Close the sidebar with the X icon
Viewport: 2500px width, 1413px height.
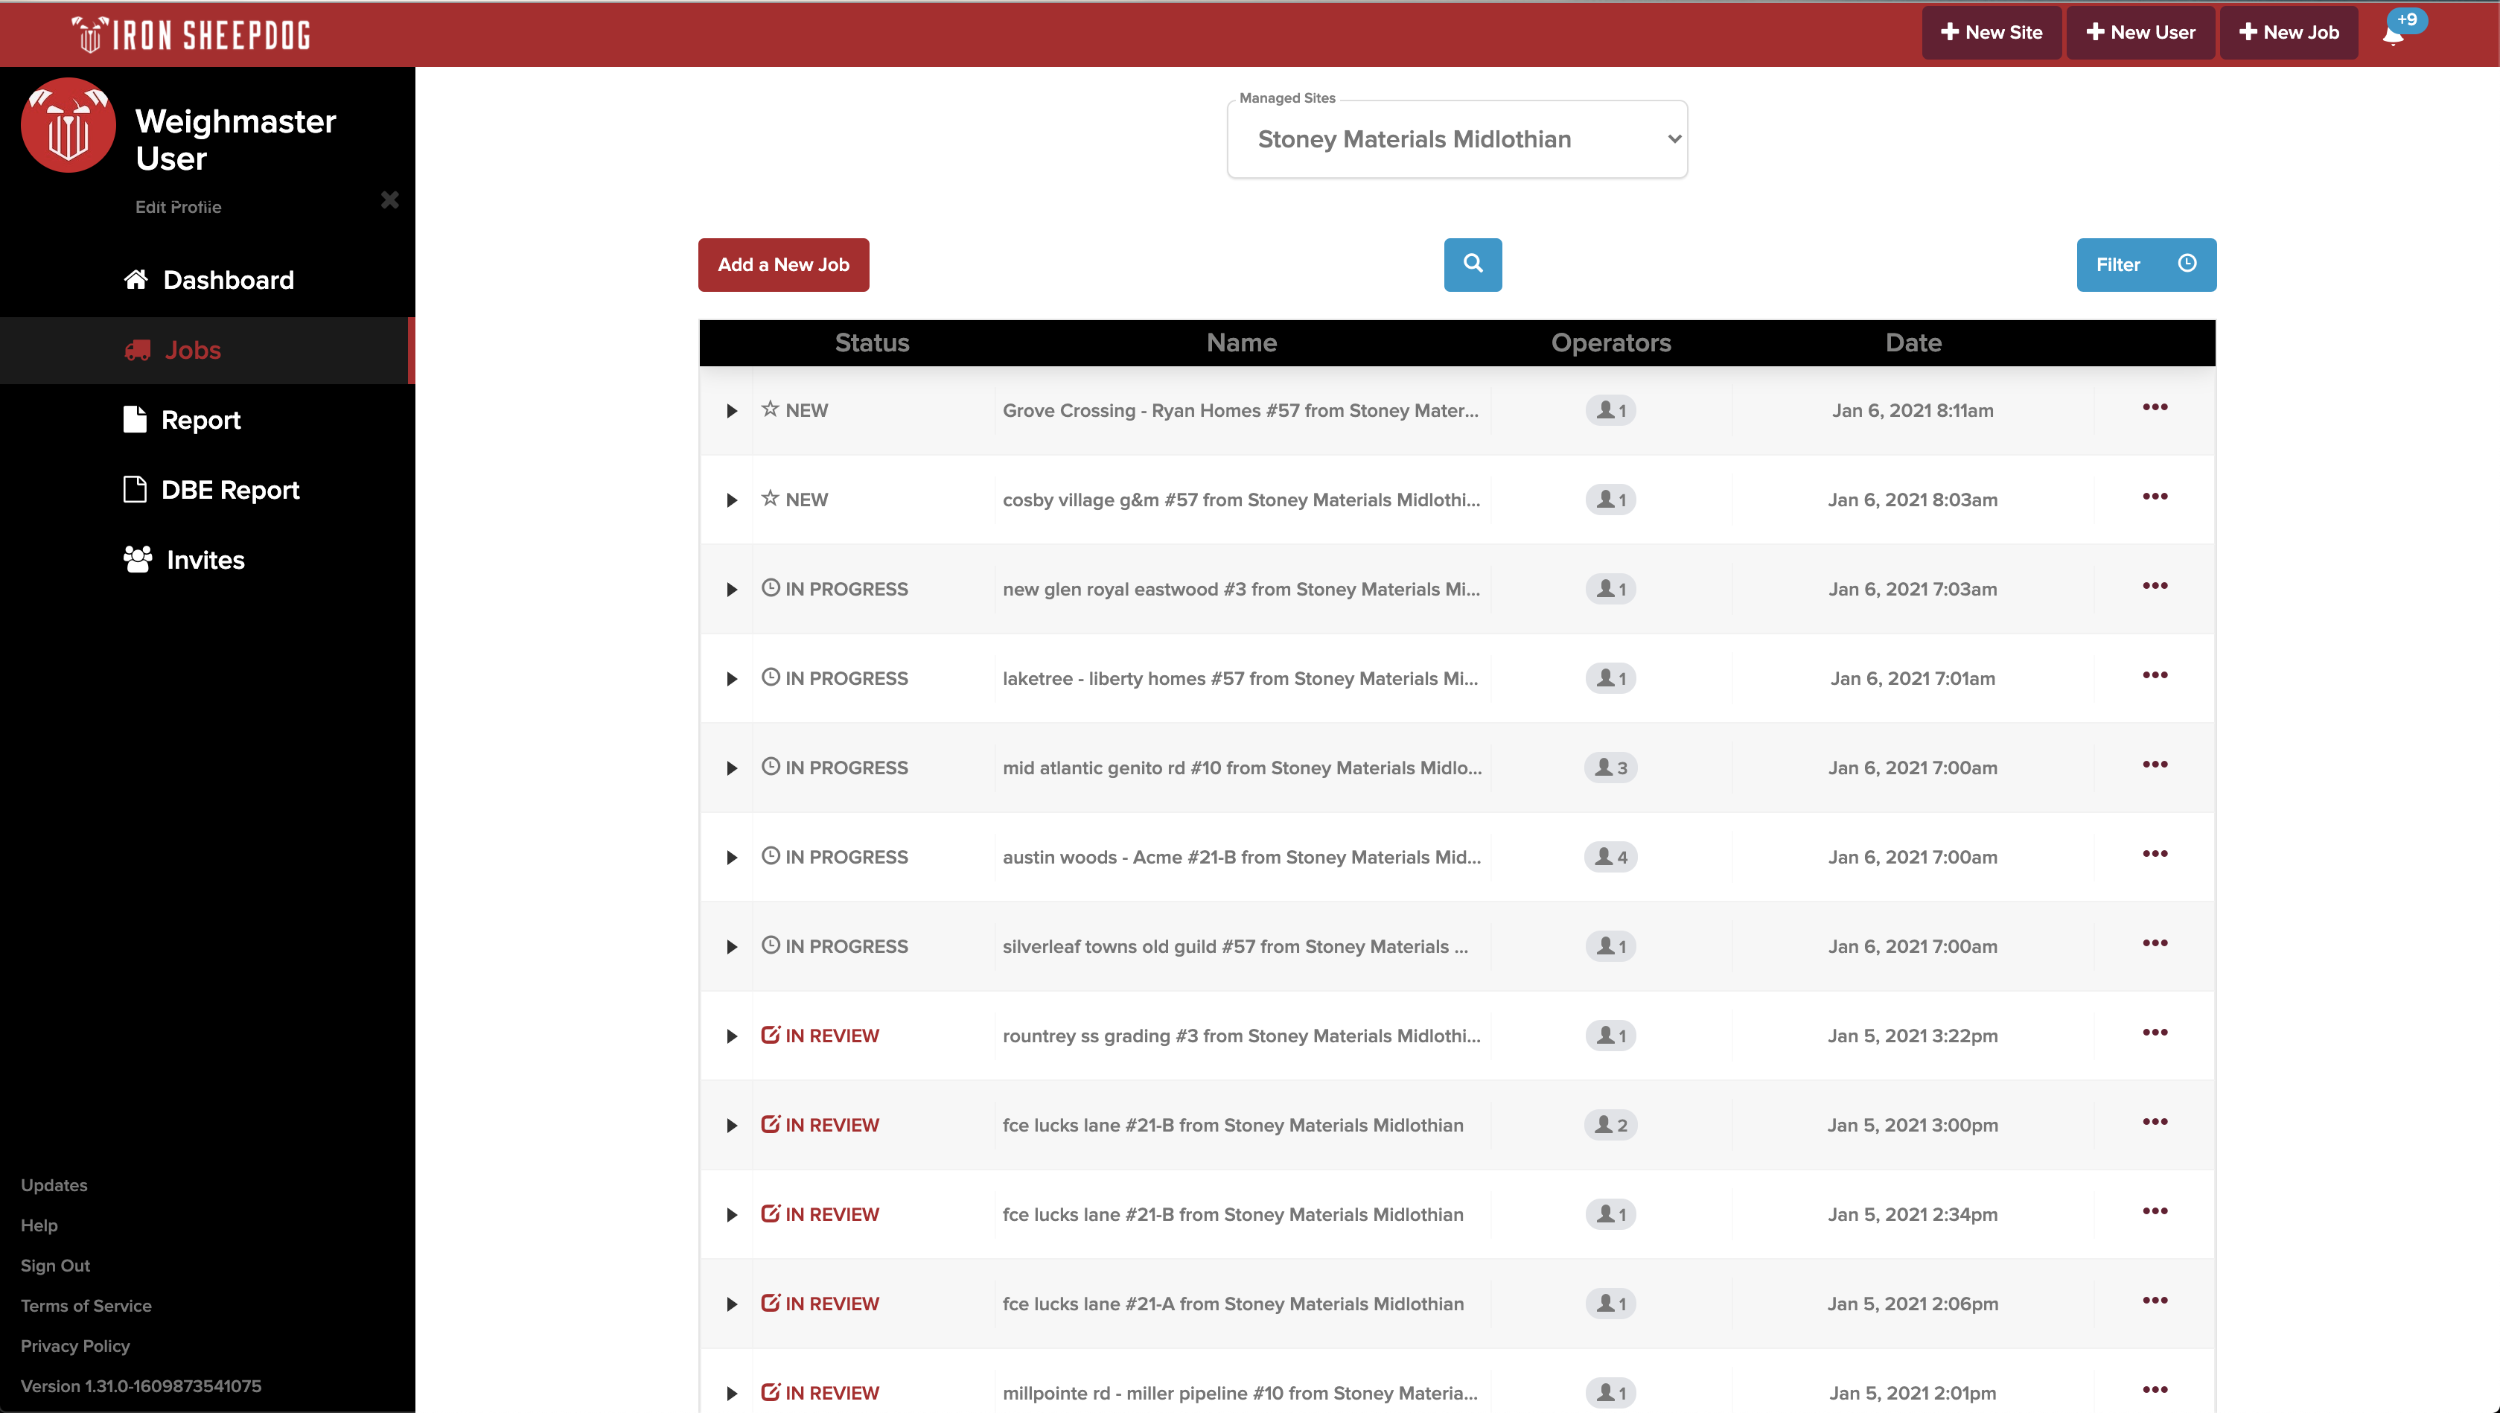(x=389, y=200)
